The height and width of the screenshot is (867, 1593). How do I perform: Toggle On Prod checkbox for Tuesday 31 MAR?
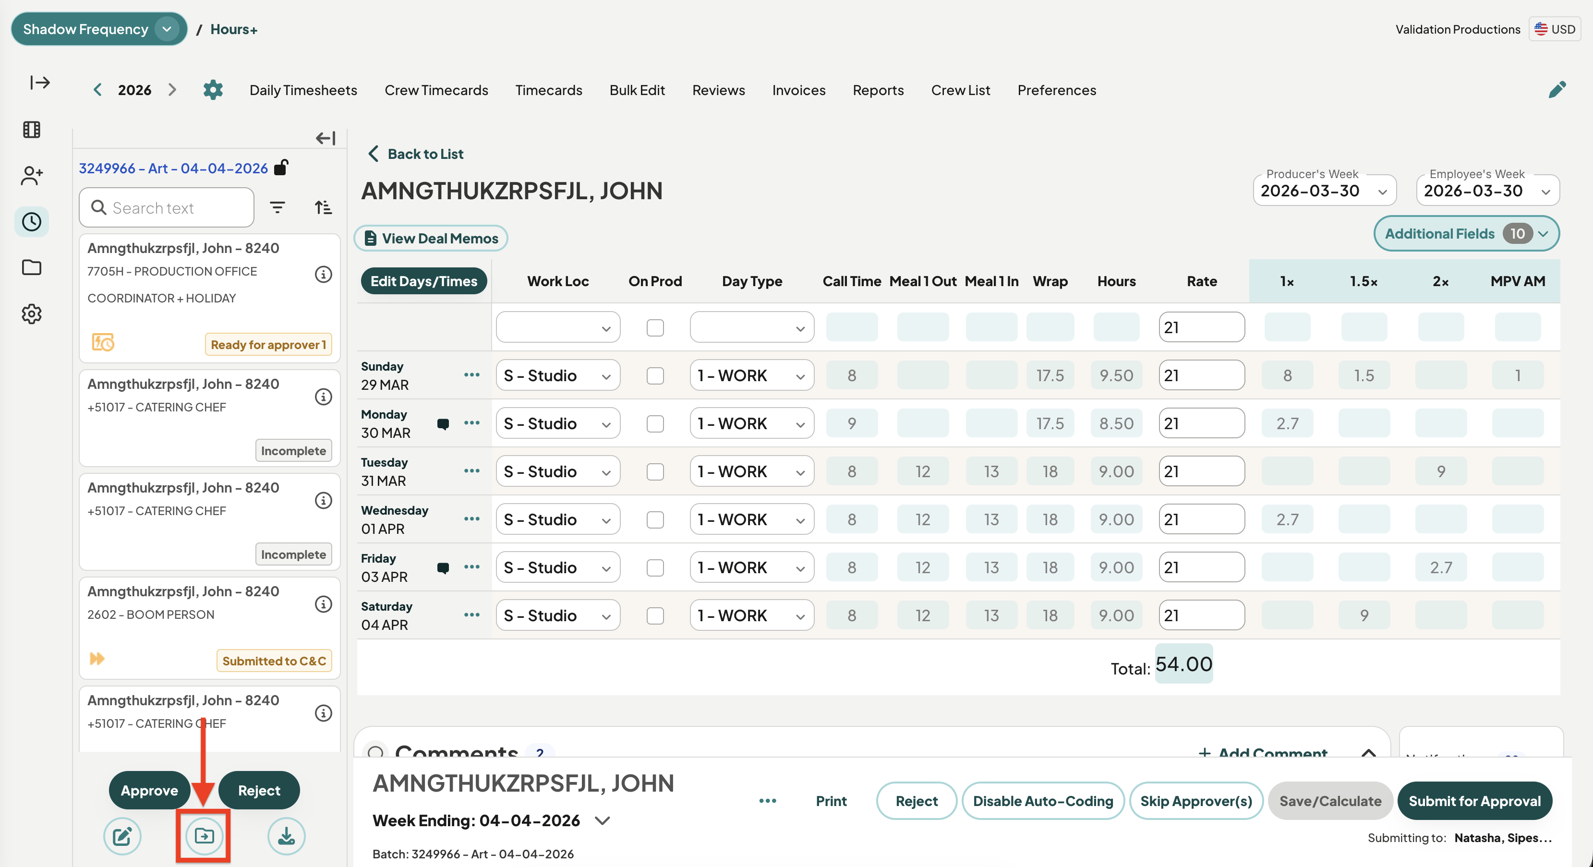[655, 471]
